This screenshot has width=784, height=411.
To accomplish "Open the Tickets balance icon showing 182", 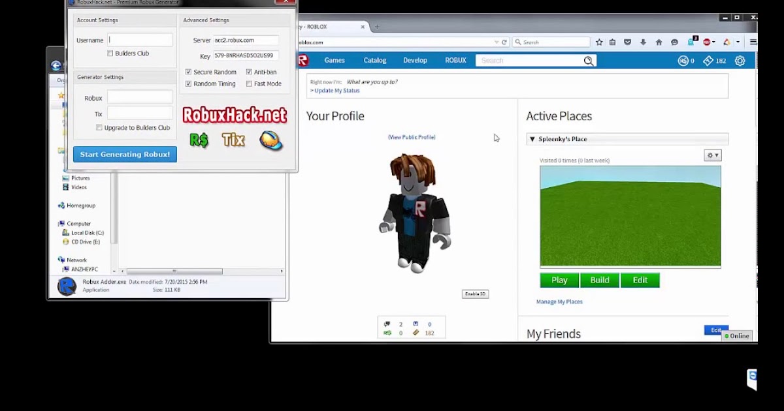I will (x=708, y=61).
